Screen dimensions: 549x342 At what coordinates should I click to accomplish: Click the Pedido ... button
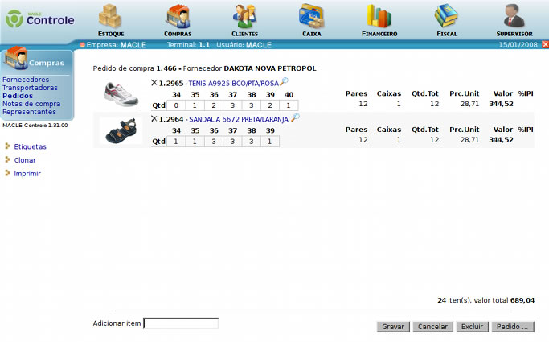(x=513, y=327)
